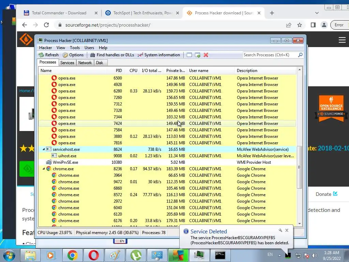Click the Opera icon of PID 3880 row
349x262 pixels.
54,136
